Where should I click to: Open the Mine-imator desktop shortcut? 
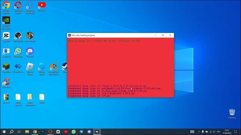30,37
